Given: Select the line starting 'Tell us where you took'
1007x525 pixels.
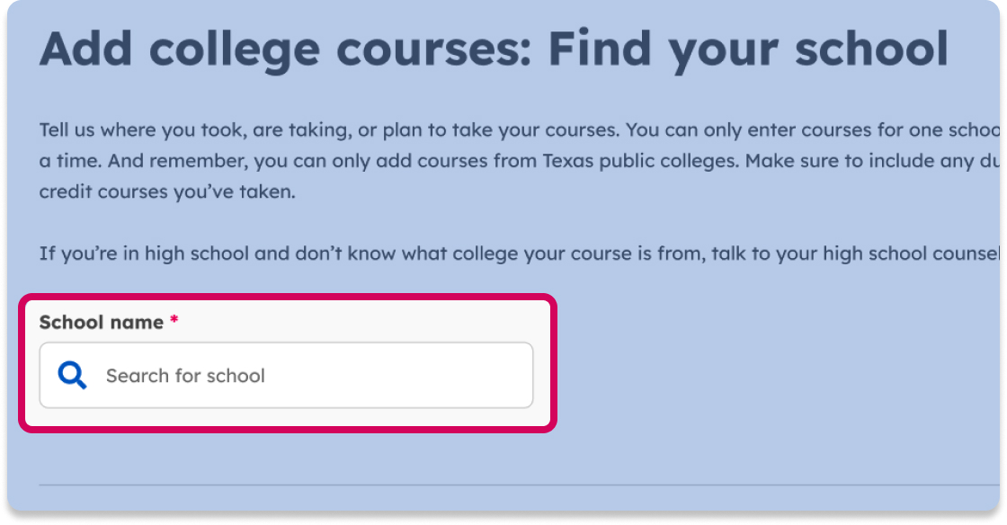Looking at the screenshot, I should (x=519, y=130).
